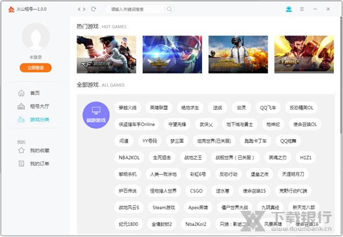Open 首页 in the sidebar

click(35, 93)
